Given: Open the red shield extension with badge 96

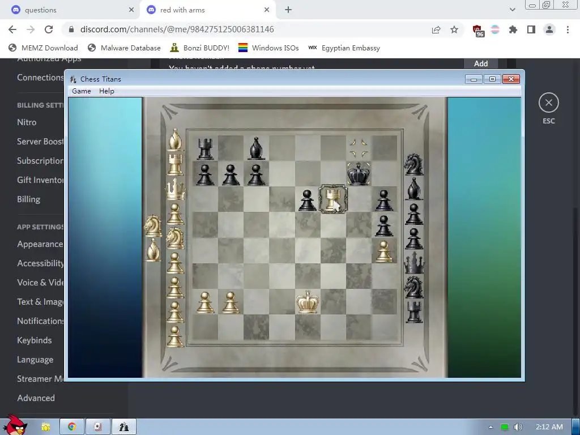Looking at the screenshot, I should click(478, 31).
